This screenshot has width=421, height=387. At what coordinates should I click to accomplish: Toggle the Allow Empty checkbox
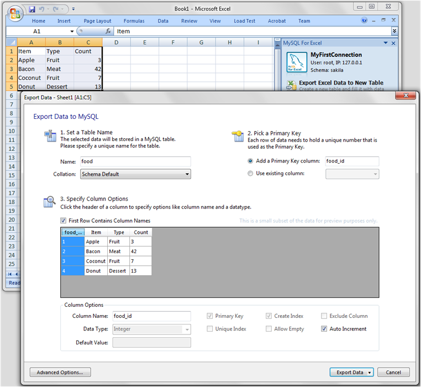[x=269, y=329]
